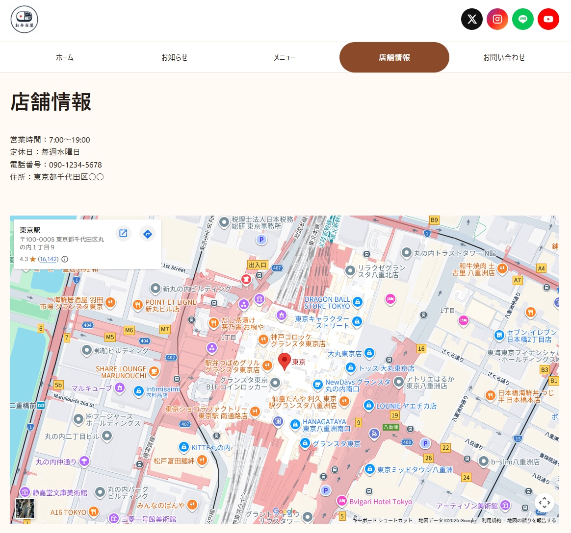Click the 営業時間:7:00~19:00 text
Image resolution: width=571 pixels, height=533 pixels.
[50, 140]
